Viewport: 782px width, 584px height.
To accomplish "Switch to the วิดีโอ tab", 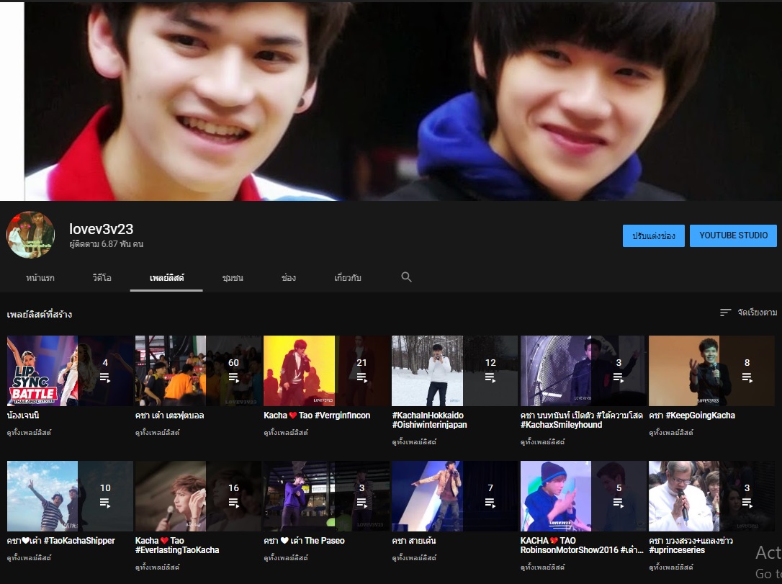I will [102, 278].
